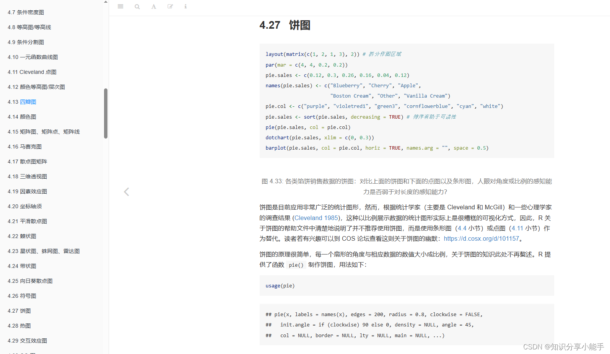Click the sidebar scroll up arrow
Viewport: 610px width, 354px height.
pos(106,2)
